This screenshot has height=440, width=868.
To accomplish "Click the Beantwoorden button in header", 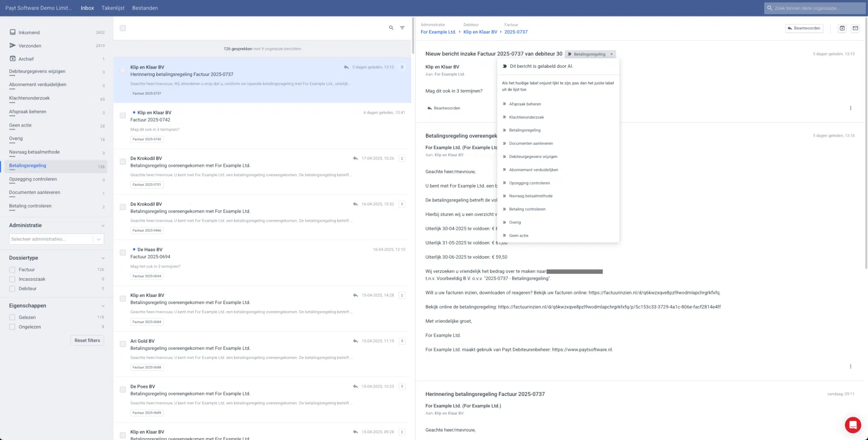I will coord(804,28).
